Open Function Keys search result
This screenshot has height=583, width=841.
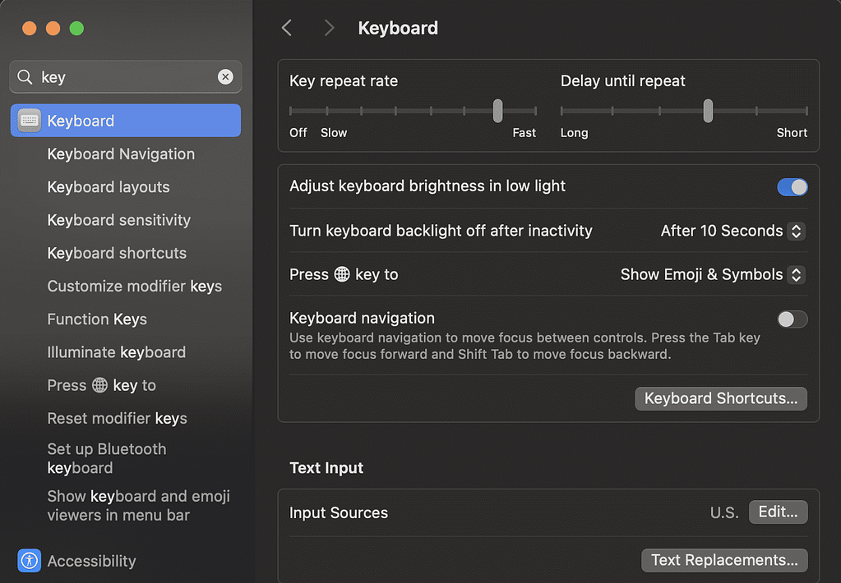pyautogui.click(x=97, y=319)
